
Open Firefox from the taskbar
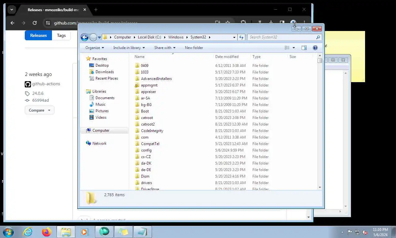(47, 232)
